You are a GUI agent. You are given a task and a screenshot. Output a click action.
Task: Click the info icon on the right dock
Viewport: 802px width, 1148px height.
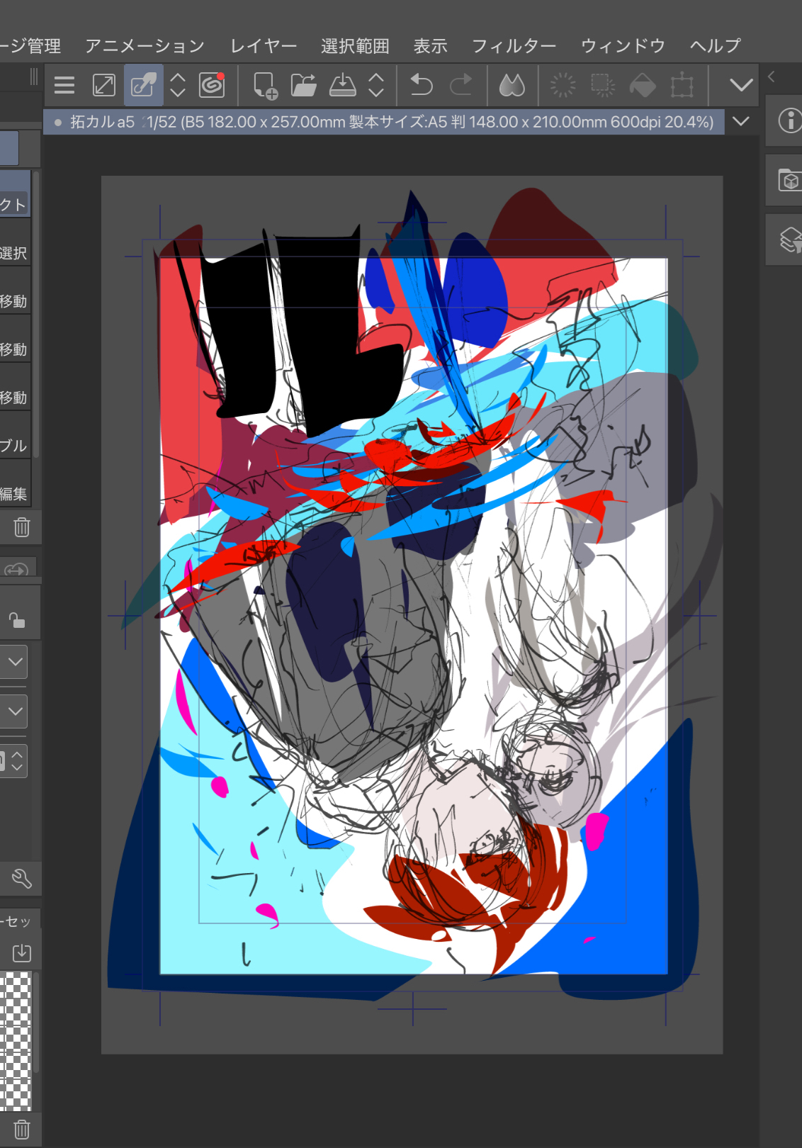click(789, 120)
